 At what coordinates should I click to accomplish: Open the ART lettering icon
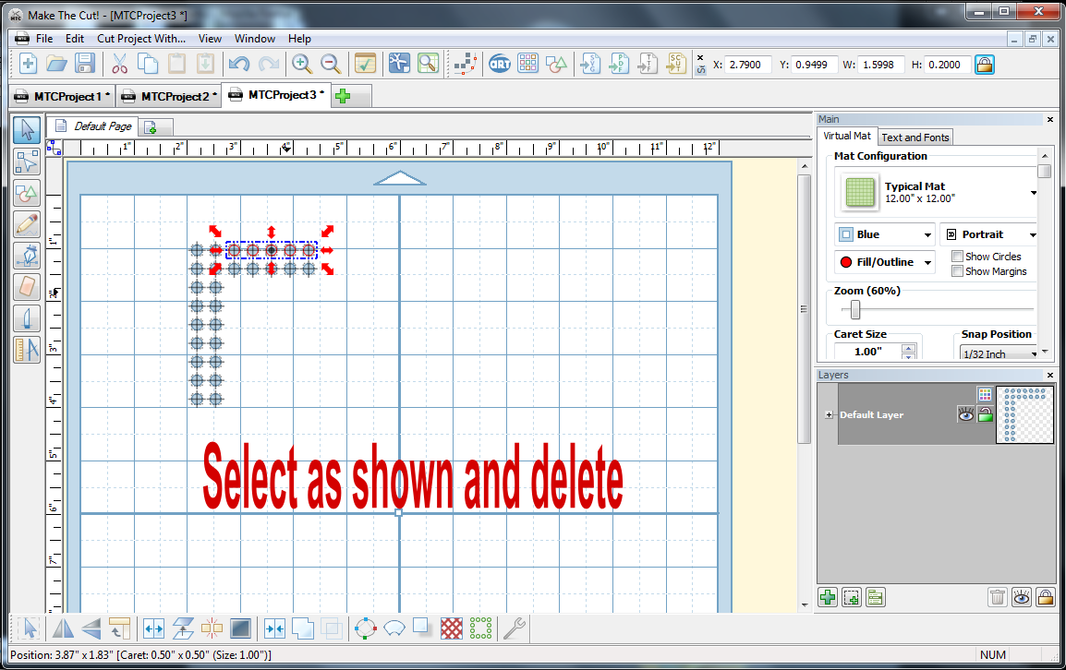click(x=500, y=64)
